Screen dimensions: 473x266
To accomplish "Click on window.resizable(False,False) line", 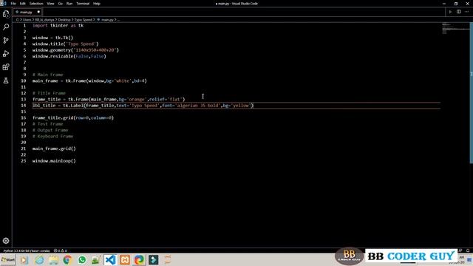I will point(69,56).
